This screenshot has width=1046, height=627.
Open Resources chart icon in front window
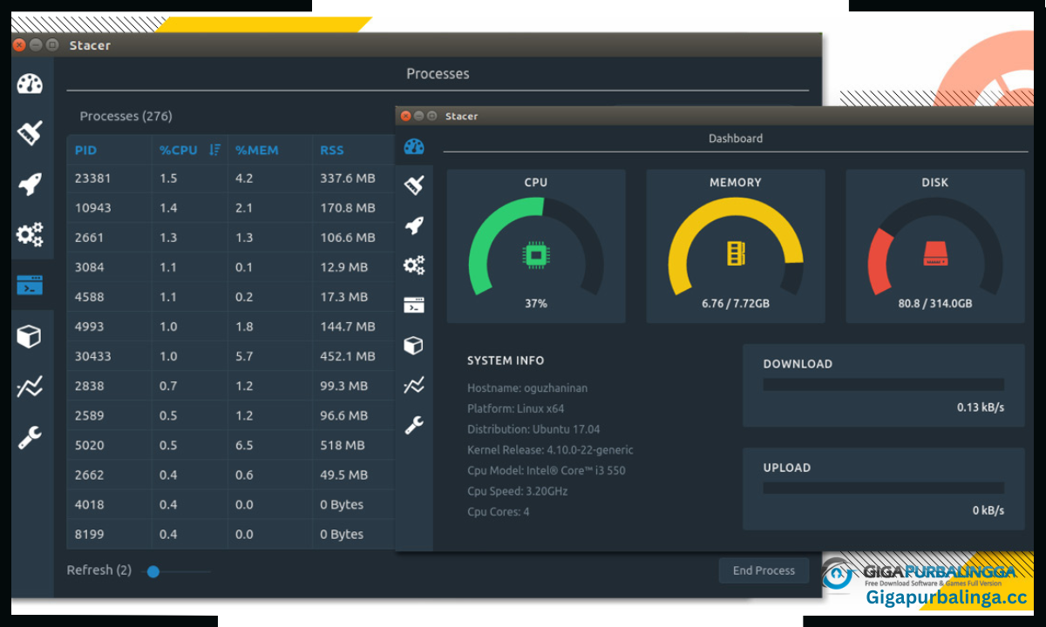click(x=414, y=385)
